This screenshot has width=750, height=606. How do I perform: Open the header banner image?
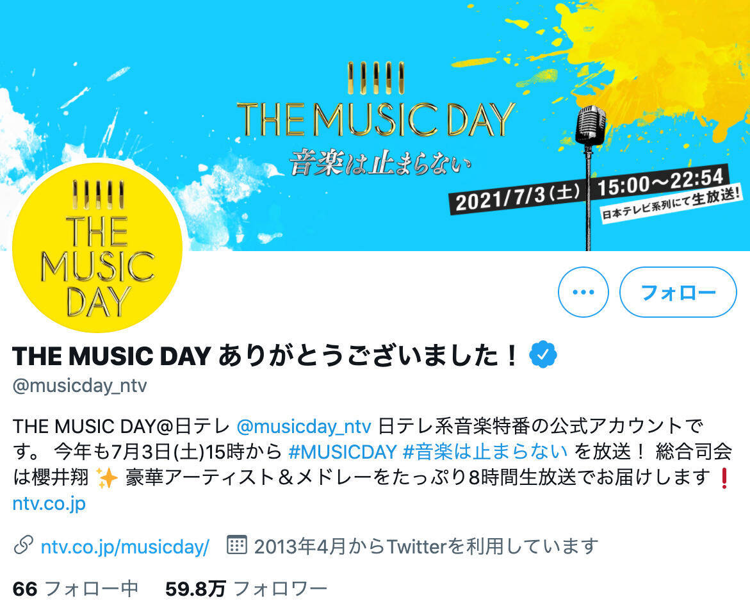(x=375, y=126)
